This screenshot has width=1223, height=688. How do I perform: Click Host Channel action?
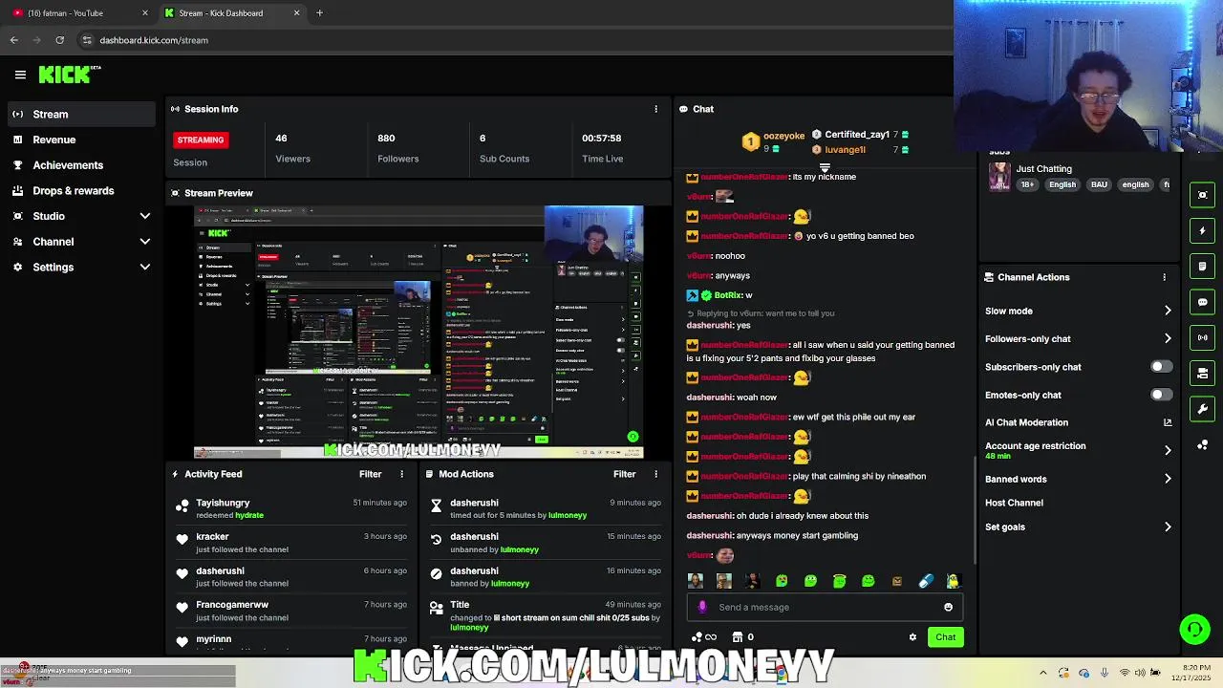pos(1014,503)
